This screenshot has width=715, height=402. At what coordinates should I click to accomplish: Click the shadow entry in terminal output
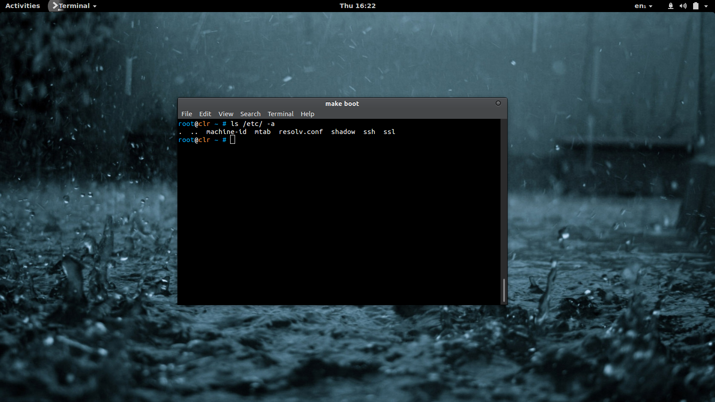(x=343, y=132)
